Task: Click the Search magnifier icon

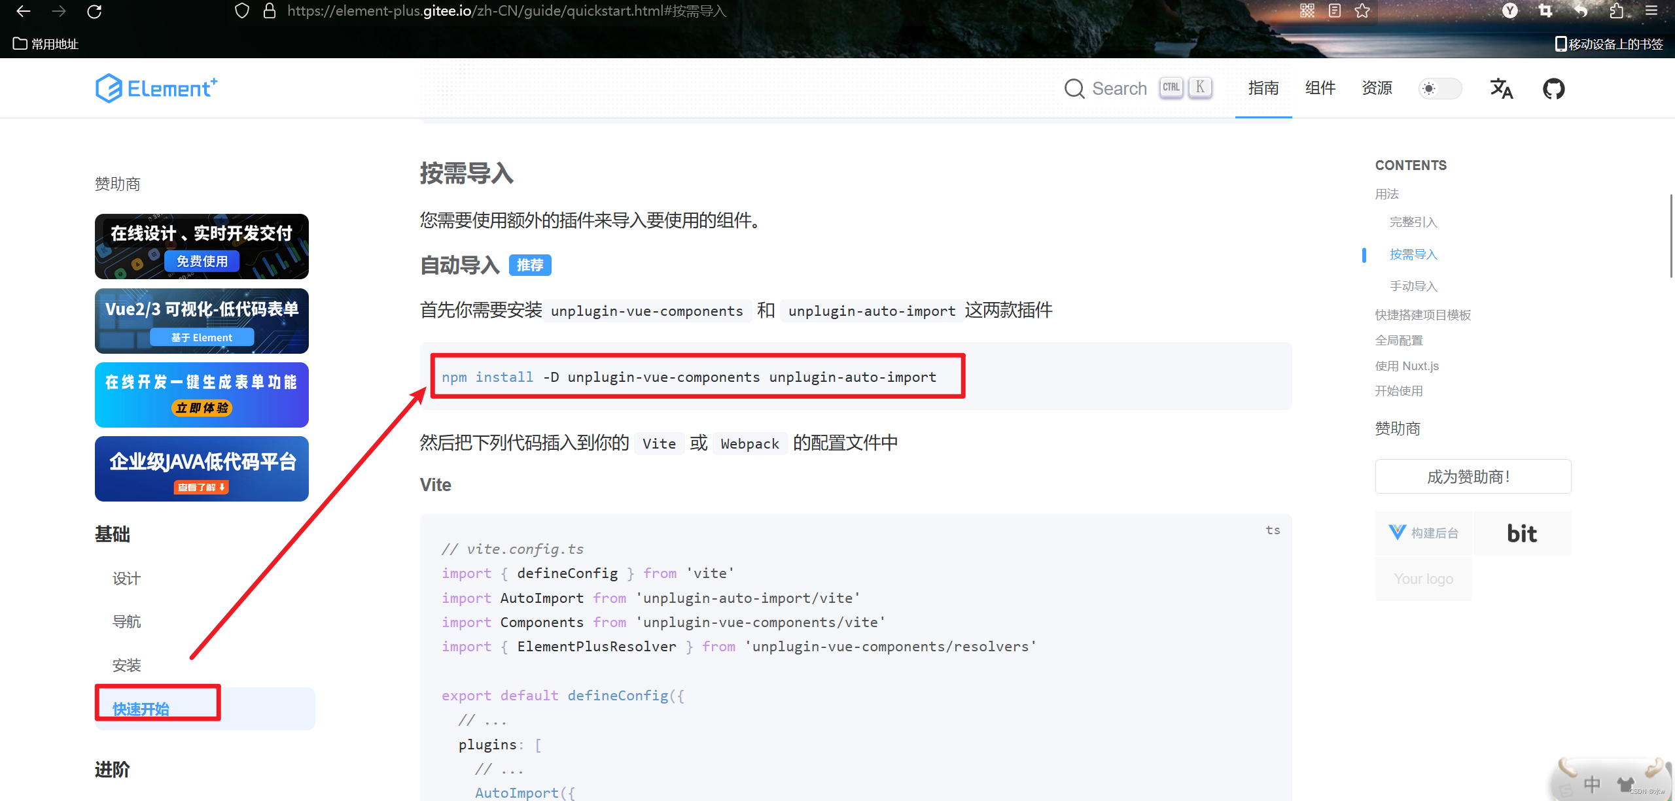Action: pyautogui.click(x=1074, y=88)
